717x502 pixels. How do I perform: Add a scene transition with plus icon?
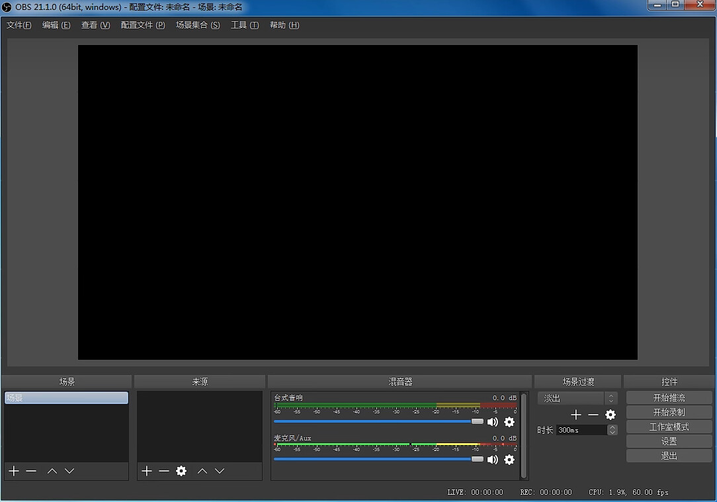(575, 415)
